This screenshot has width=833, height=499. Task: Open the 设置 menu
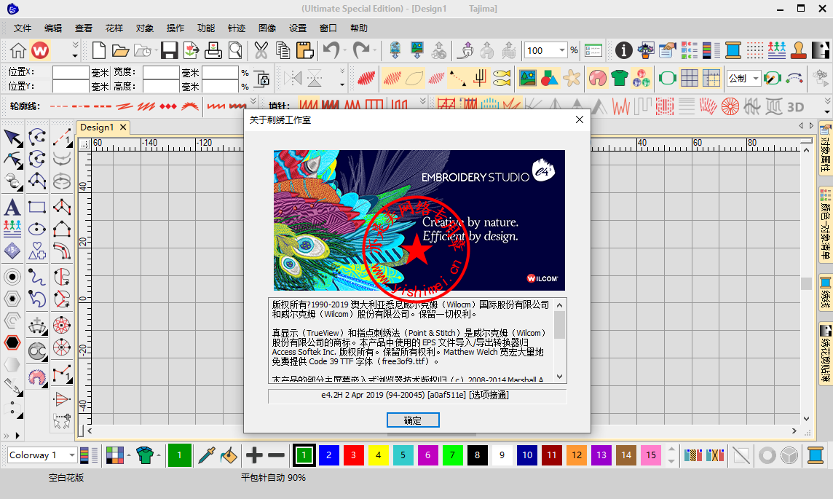298,28
